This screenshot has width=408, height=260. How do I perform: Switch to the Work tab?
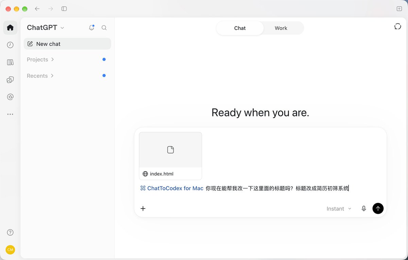click(281, 28)
